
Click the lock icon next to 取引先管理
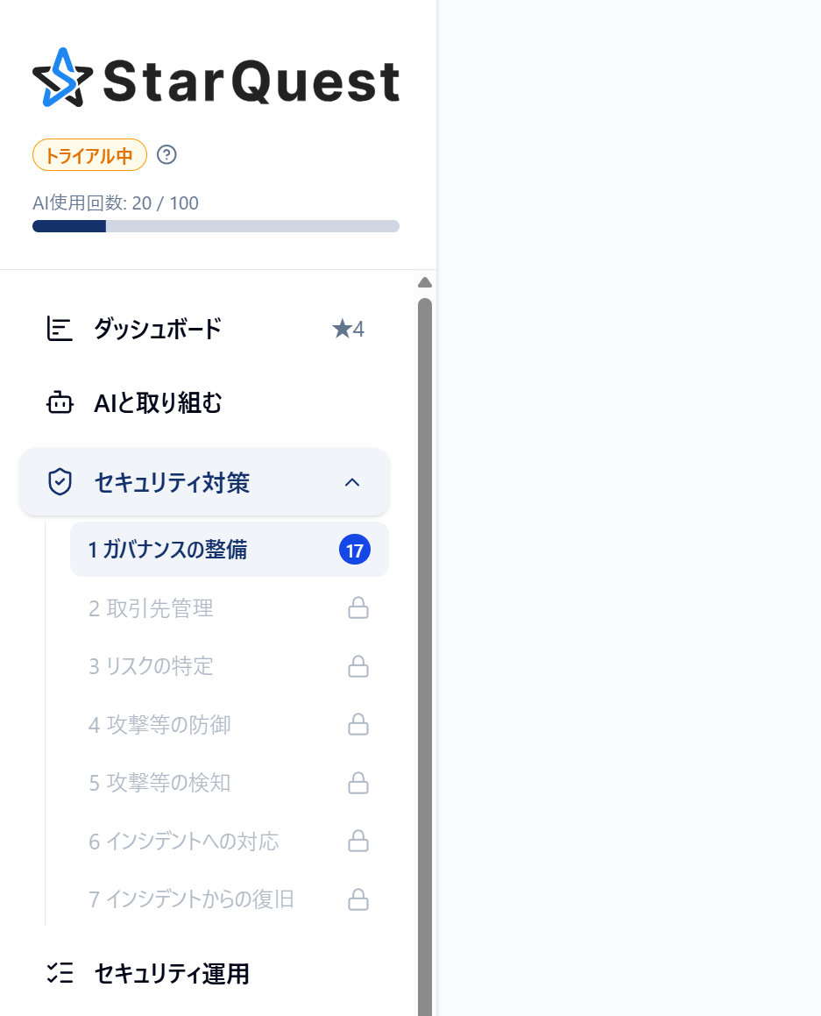point(358,607)
